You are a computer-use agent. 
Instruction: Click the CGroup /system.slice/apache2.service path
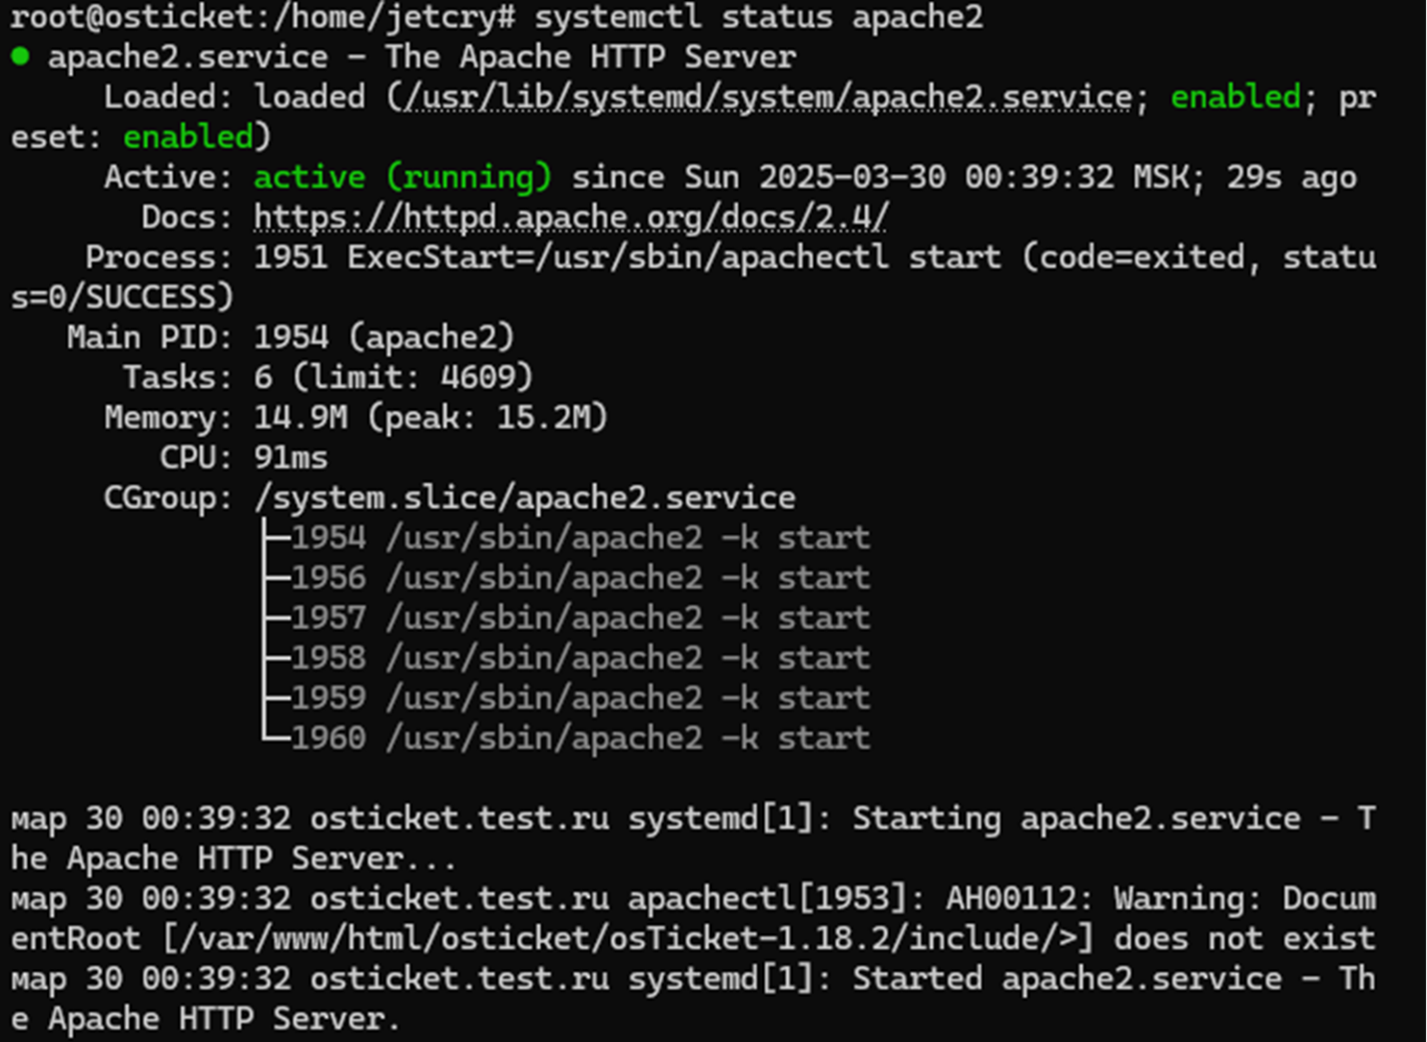tap(524, 497)
